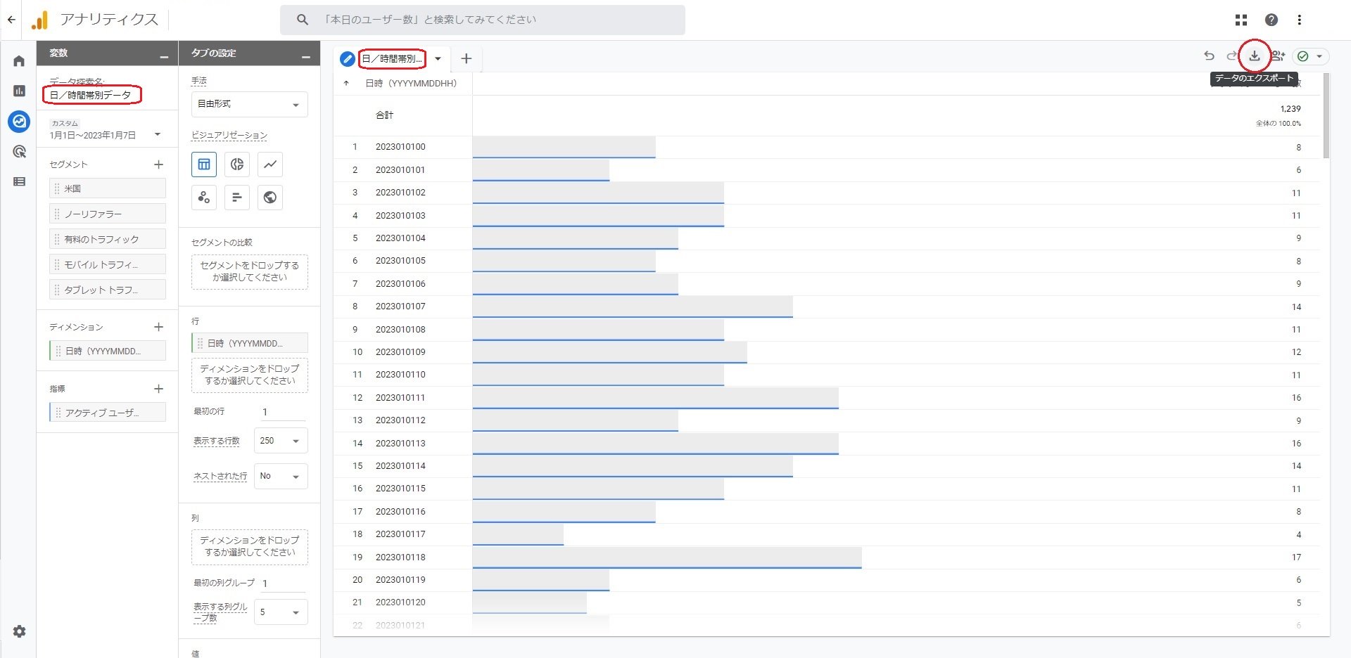Click the row dimension drop zone
This screenshot has height=658, width=1351.
pos(250,375)
